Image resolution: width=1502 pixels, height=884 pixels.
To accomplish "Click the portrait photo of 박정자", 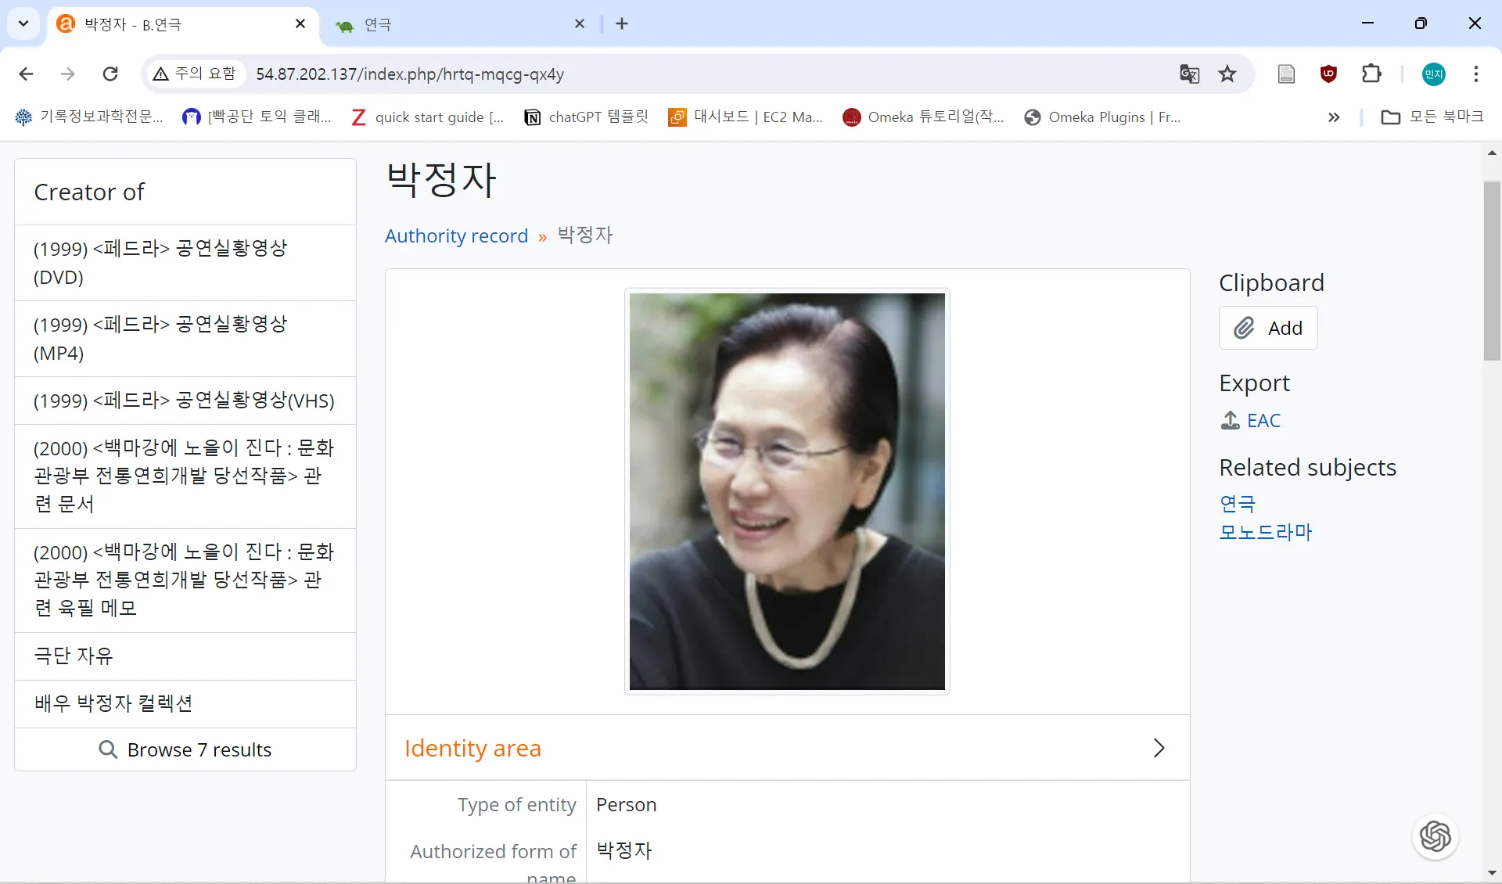I will click(x=787, y=491).
